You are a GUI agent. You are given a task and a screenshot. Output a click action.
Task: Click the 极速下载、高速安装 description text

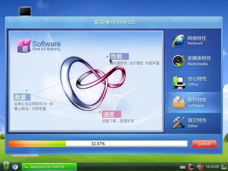point(118,121)
